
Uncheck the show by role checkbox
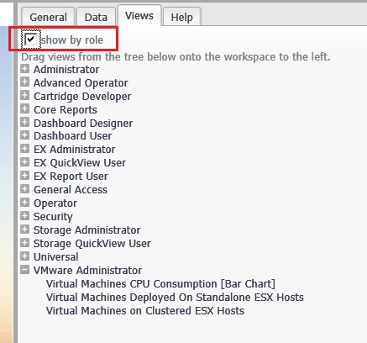(x=30, y=40)
